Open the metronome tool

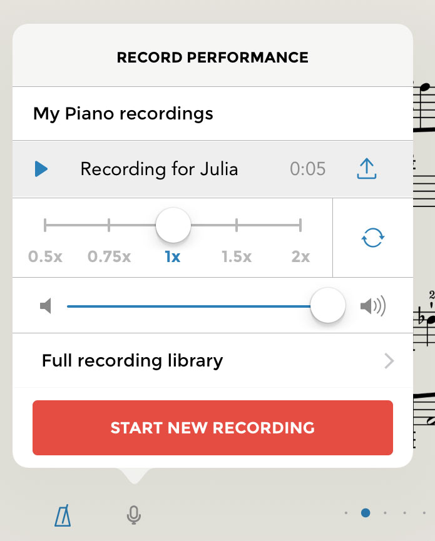point(63,515)
